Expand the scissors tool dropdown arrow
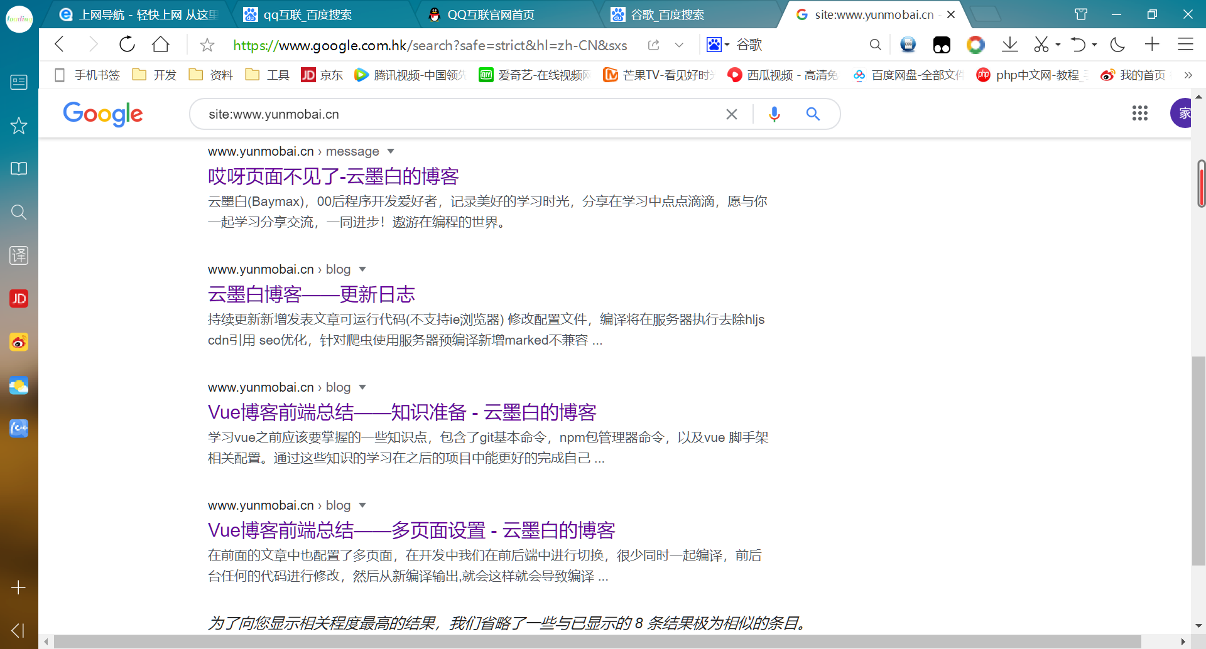 [1058, 45]
